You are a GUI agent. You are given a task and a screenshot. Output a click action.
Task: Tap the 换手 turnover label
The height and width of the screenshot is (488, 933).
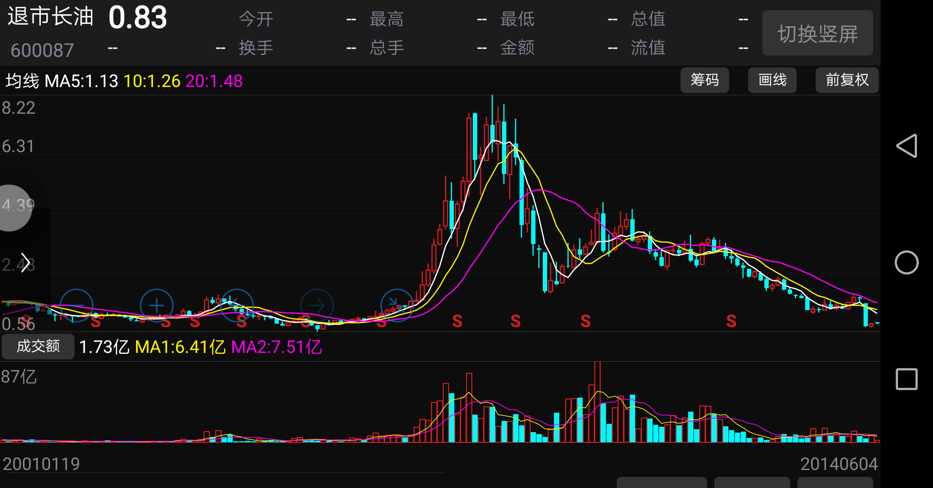(x=256, y=48)
